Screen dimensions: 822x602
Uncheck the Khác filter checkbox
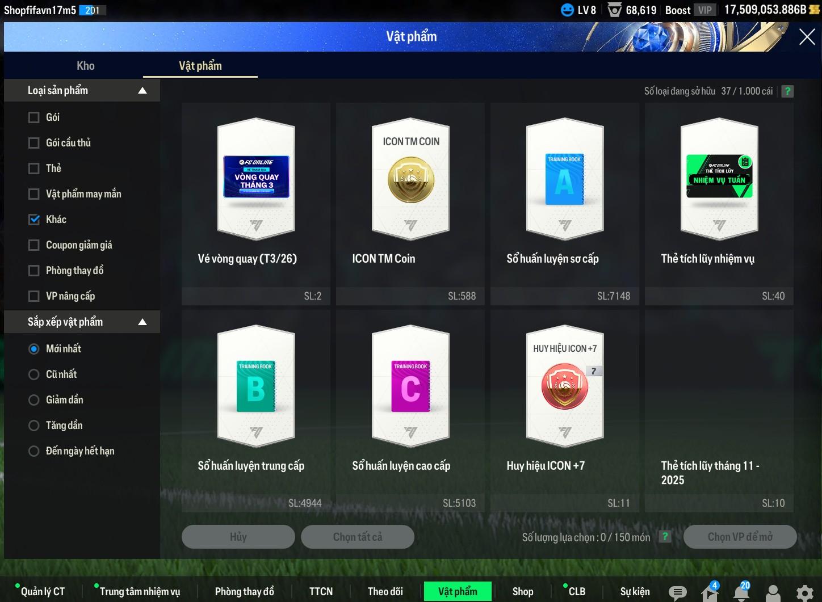(x=34, y=220)
